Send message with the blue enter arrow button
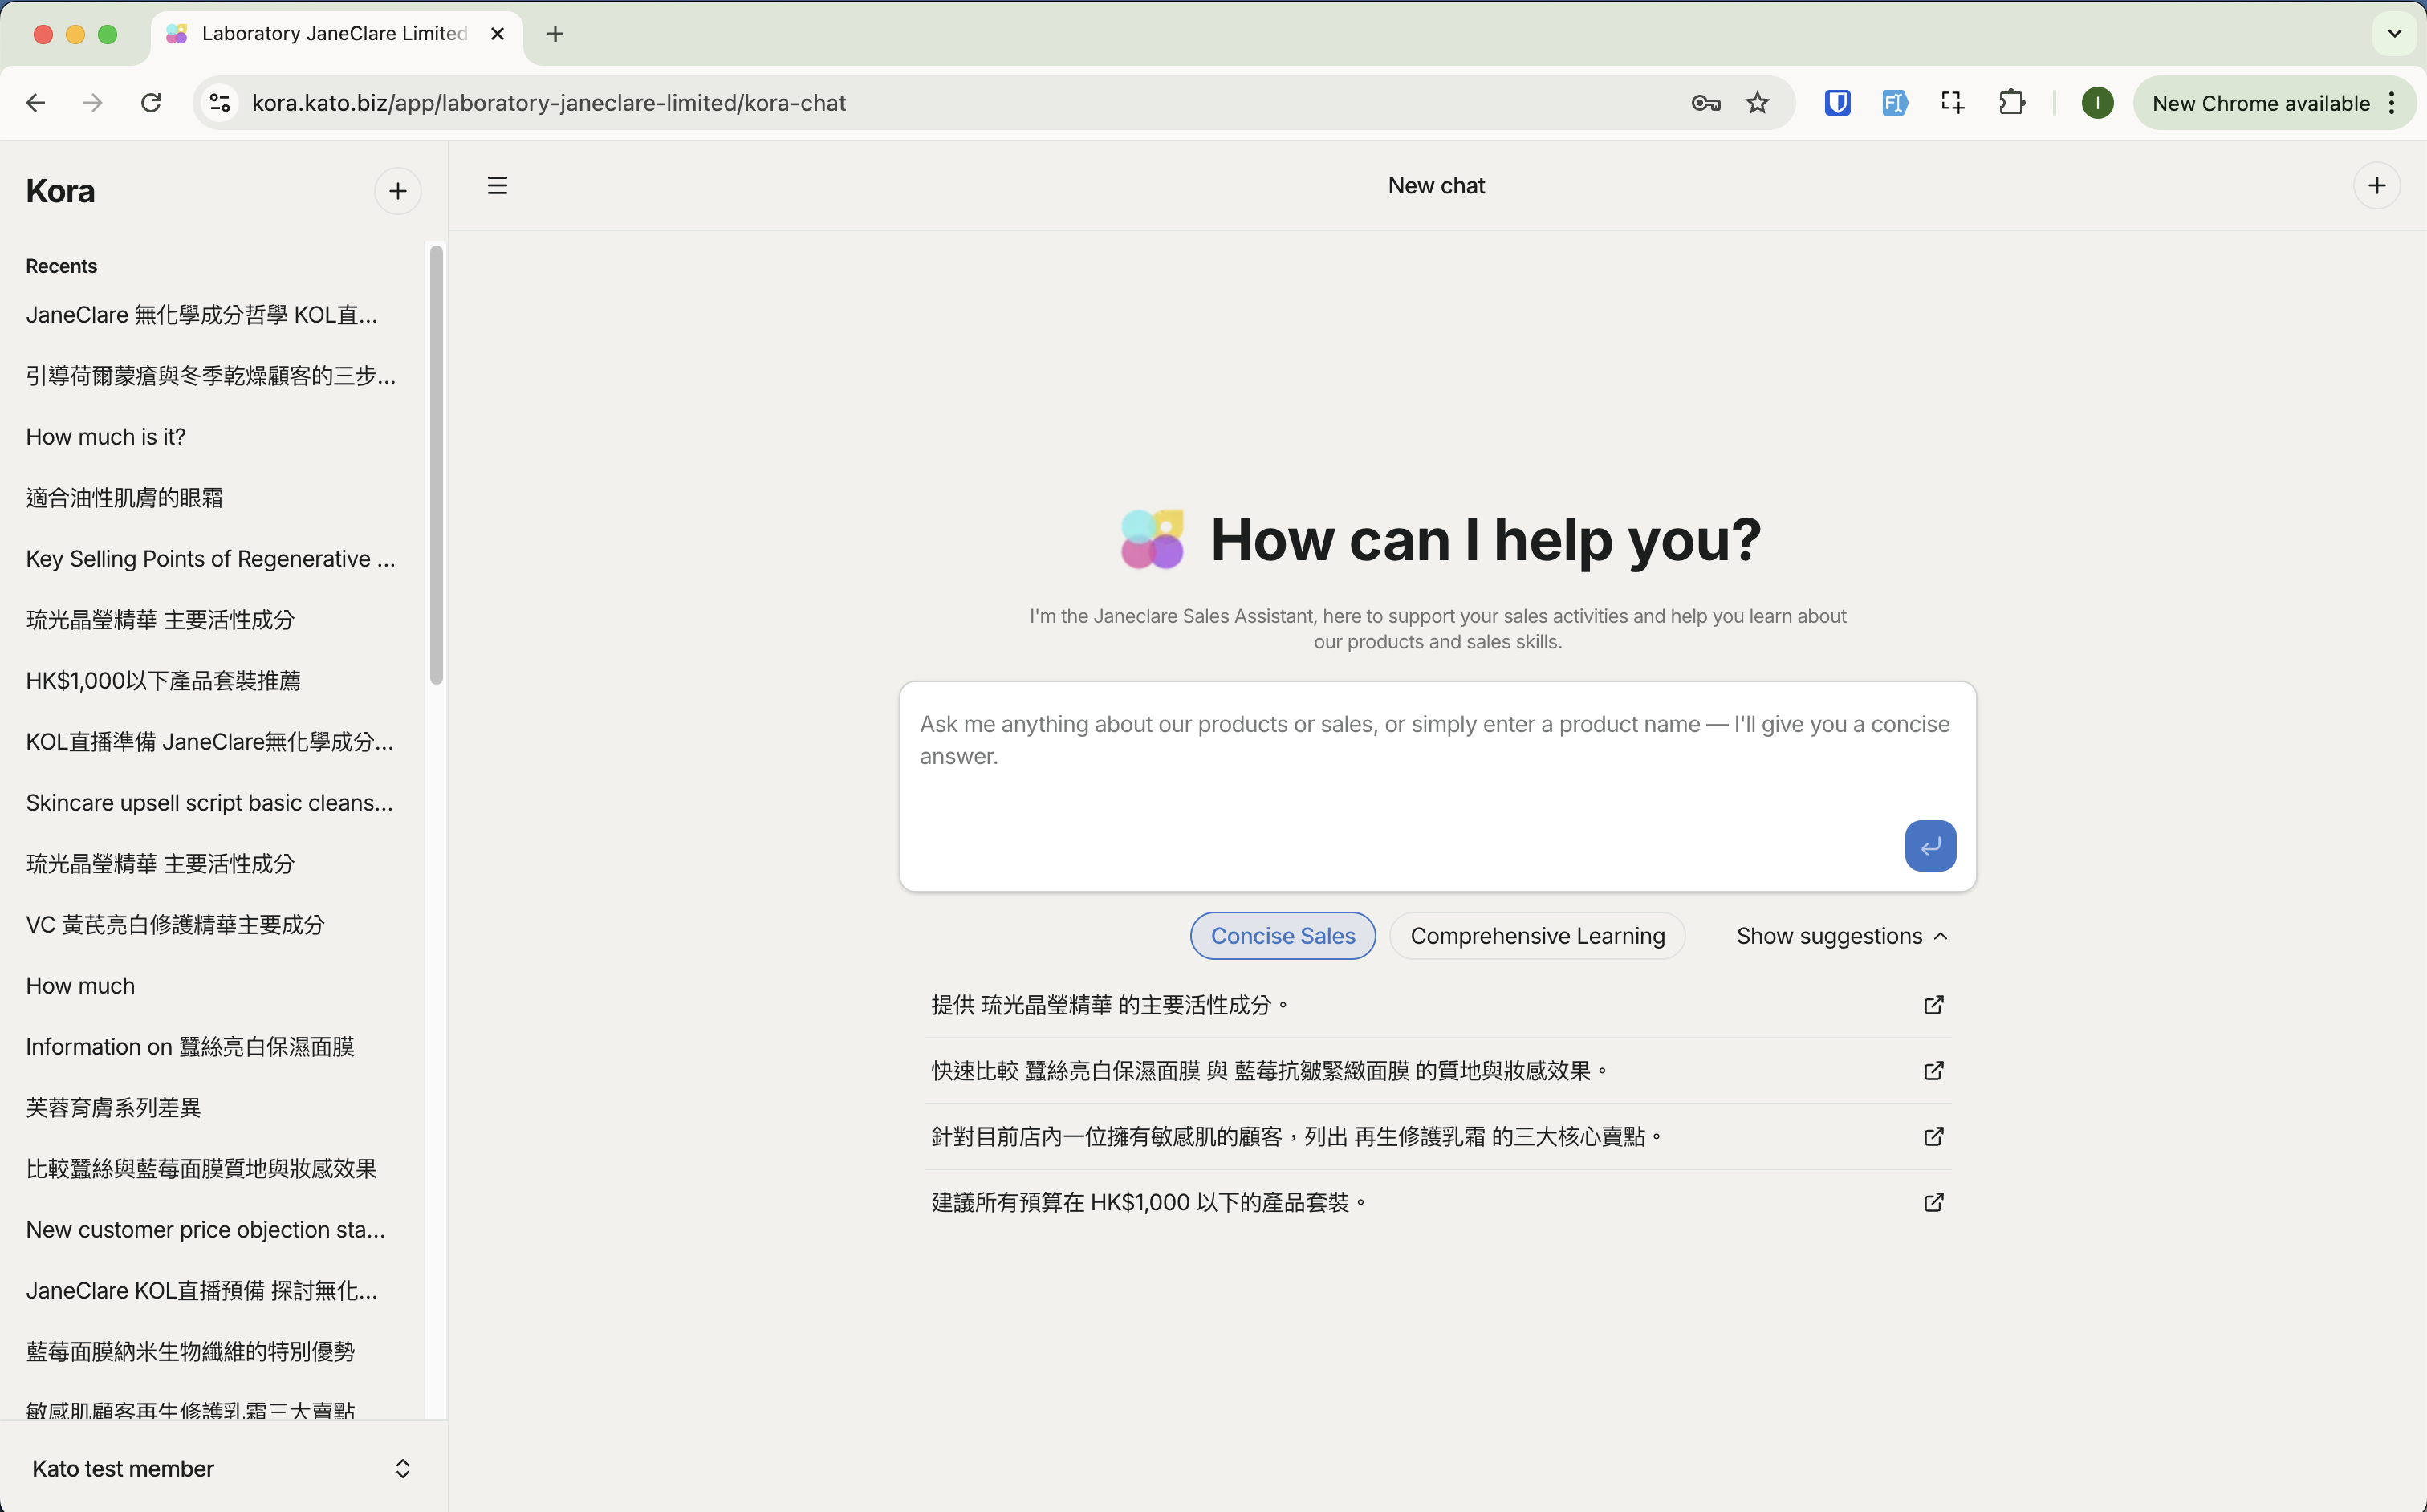2427x1512 pixels. (1929, 846)
